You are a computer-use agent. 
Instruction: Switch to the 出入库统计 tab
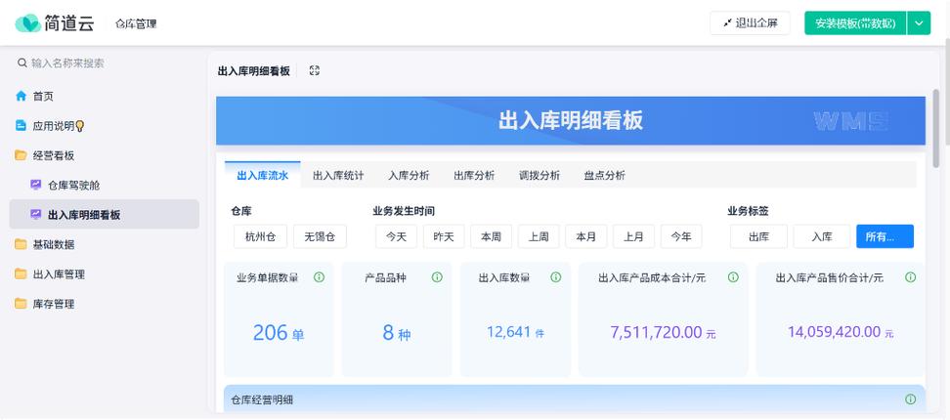point(338,176)
